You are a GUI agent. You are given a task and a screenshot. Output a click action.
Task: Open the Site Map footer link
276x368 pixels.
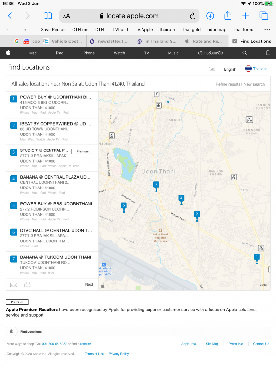(x=212, y=344)
